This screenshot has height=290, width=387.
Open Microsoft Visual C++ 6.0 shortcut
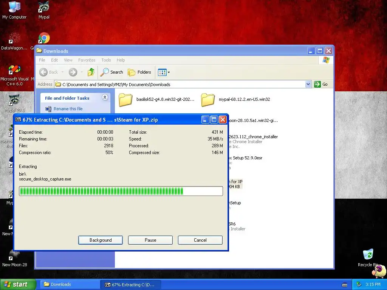(14, 75)
